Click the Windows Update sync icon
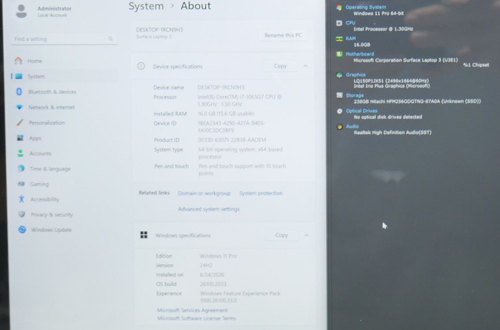500x330 pixels. pyautogui.click(x=22, y=229)
